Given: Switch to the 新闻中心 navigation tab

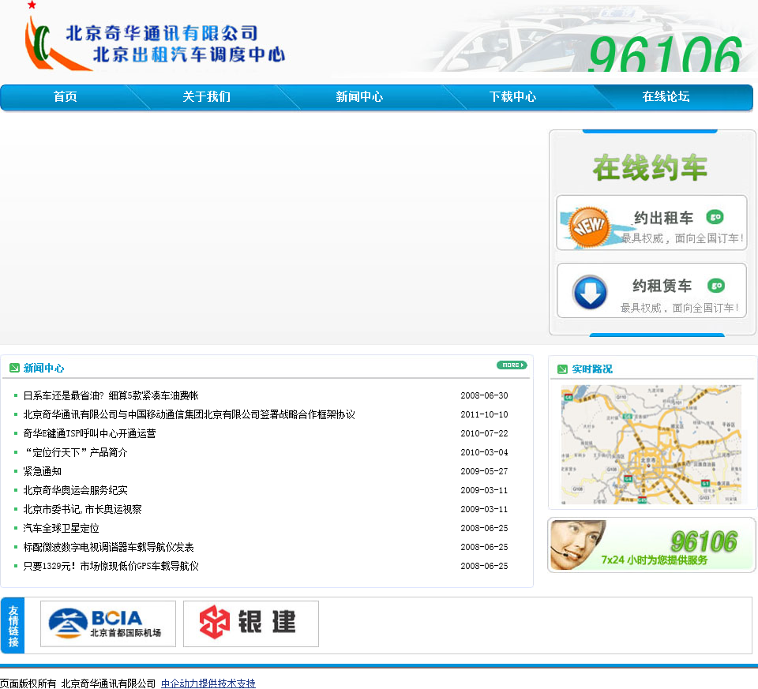Looking at the screenshot, I should 359,97.
